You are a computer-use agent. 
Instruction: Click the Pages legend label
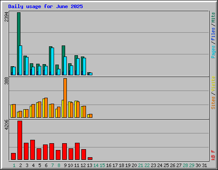pyautogui.click(x=213, y=52)
